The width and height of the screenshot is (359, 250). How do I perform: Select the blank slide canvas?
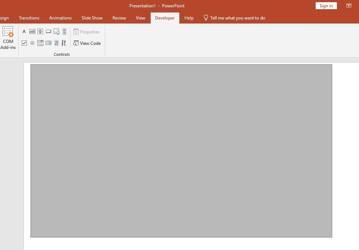181,151
